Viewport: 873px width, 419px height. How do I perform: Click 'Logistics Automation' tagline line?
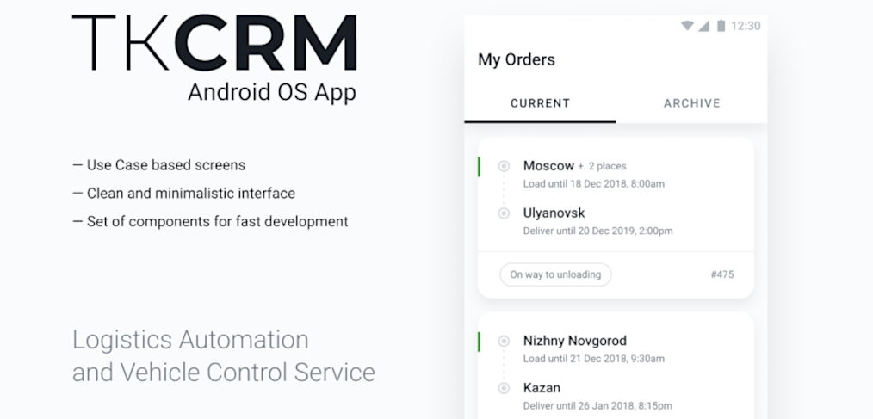190,340
